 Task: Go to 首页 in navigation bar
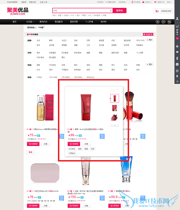(14, 22)
